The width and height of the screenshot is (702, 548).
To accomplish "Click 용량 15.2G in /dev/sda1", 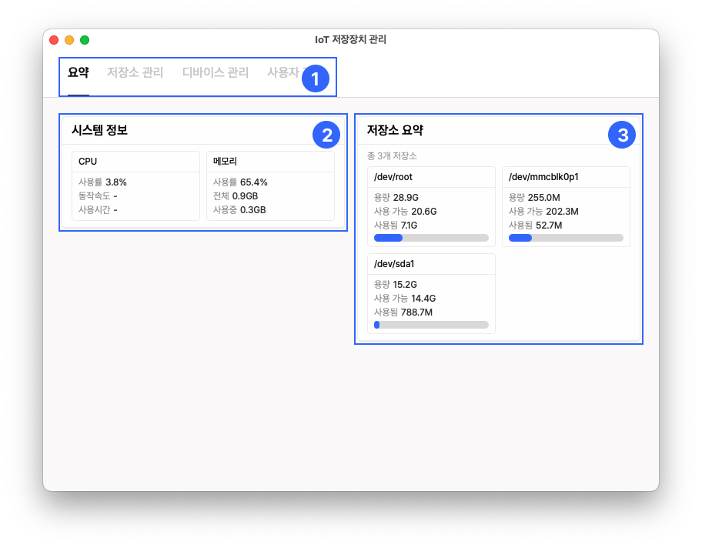I will pos(396,284).
